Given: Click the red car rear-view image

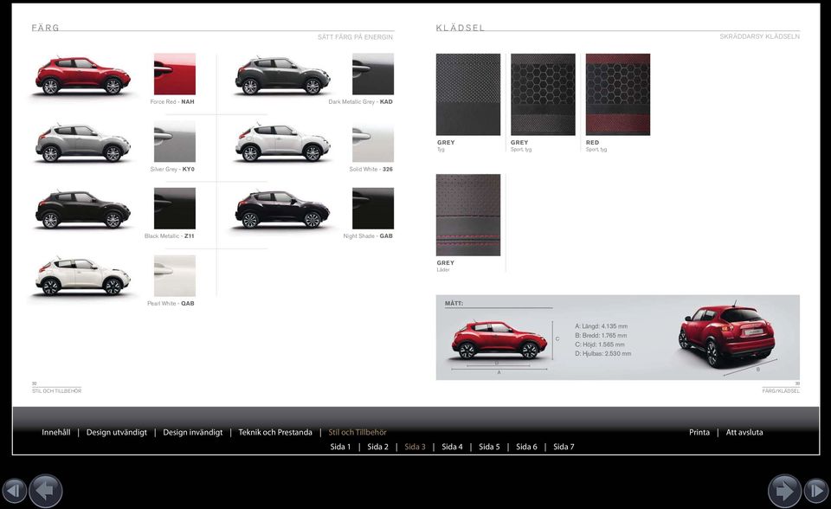Looking at the screenshot, I should pyautogui.click(x=727, y=336).
